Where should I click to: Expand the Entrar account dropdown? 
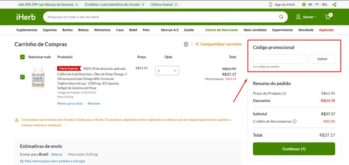[x=310, y=17]
